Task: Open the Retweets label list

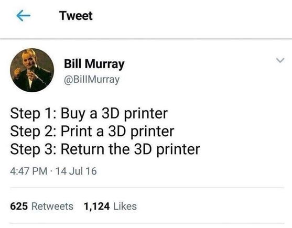Action: coord(52,206)
